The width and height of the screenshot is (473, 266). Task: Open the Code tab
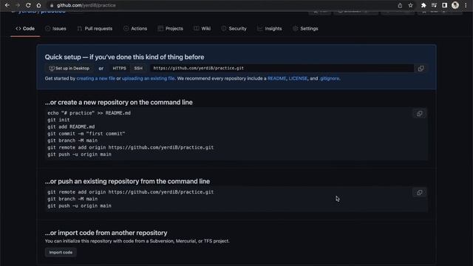coord(25,29)
